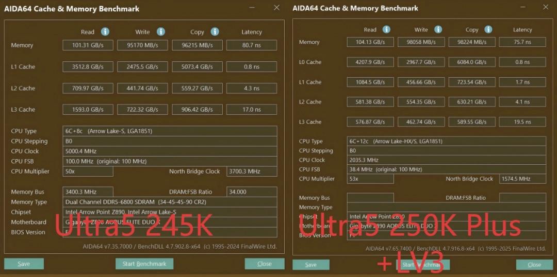Click CPU Type 6C+8c Arrow Lake-S field
The height and width of the screenshot is (277, 557).
coord(170,131)
